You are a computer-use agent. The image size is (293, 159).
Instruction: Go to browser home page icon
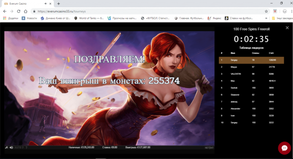(x=25, y=11)
